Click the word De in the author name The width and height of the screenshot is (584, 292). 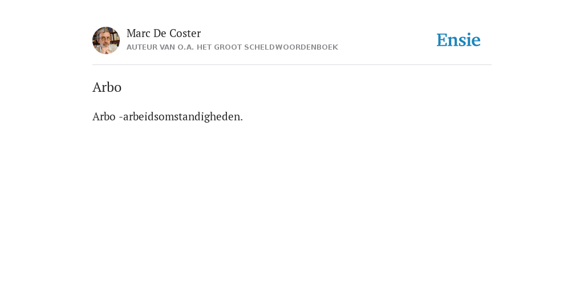click(x=160, y=33)
